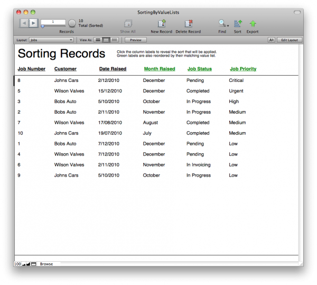Image resolution: width=317 pixels, height=285 pixels.
Task: Click the Sorting Records heading
Action: (x=61, y=53)
